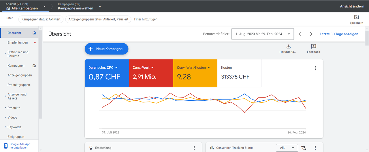The height and width of the screenshot is (152, 369).
Task: Click chart date label 31. Juli 2023
Action: point(110,132)
